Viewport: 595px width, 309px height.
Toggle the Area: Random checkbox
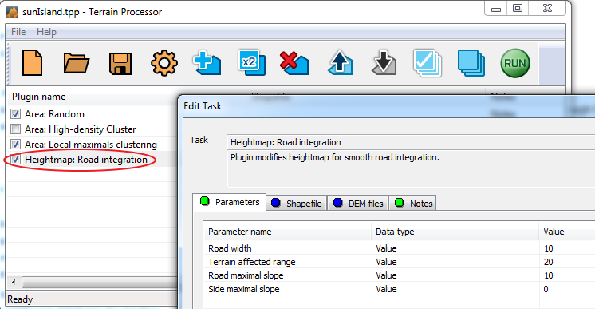[x=16, y=113]
